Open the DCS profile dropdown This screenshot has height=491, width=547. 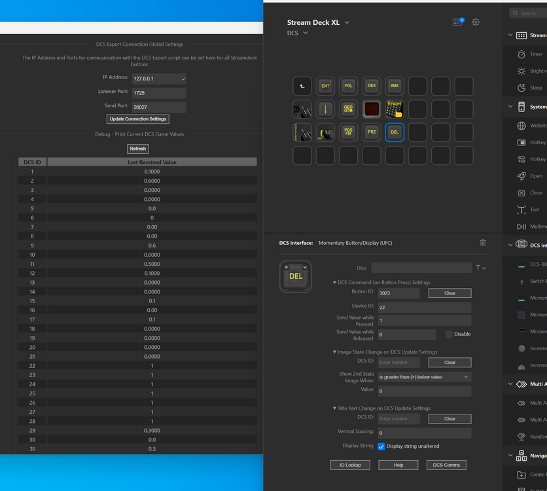coord(306,33)
